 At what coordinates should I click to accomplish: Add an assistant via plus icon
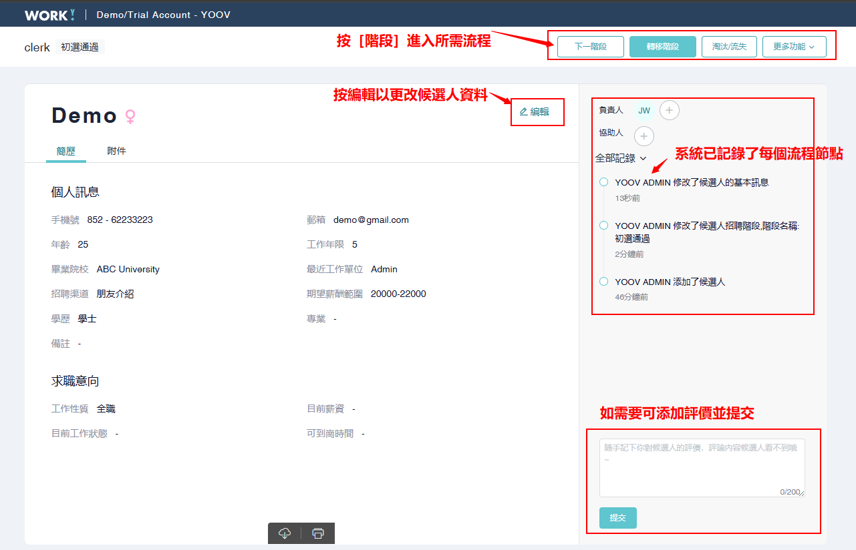tap(644, 136)
